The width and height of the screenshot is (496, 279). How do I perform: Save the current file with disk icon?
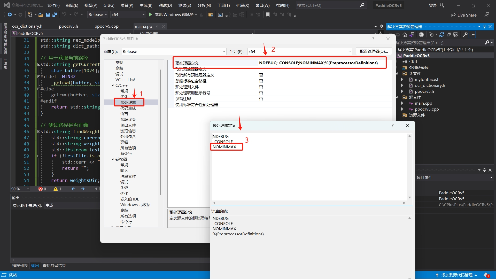coord(48,15)
